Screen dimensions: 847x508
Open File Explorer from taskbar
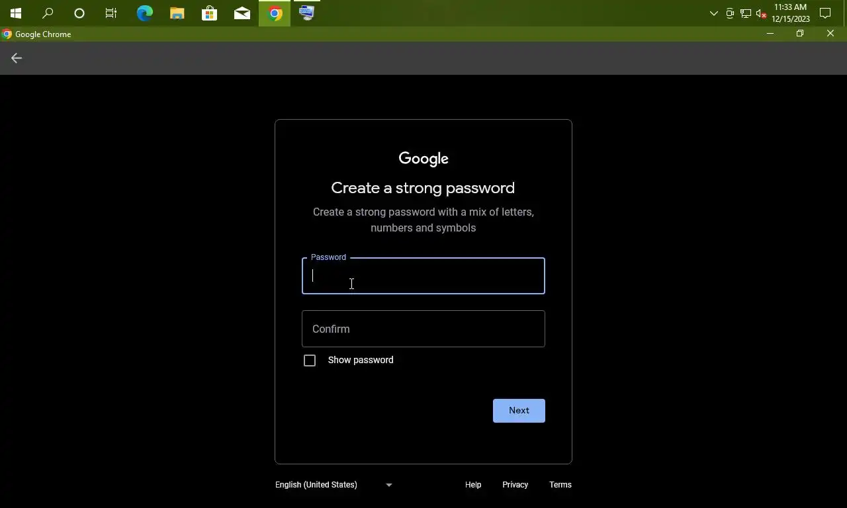tap(177, 13)
